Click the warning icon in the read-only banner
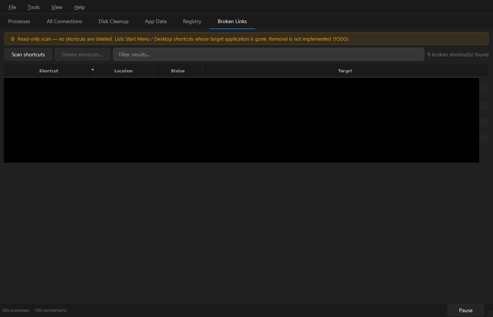This screenshot has width=493, height=317. click(x=13, y=39)
